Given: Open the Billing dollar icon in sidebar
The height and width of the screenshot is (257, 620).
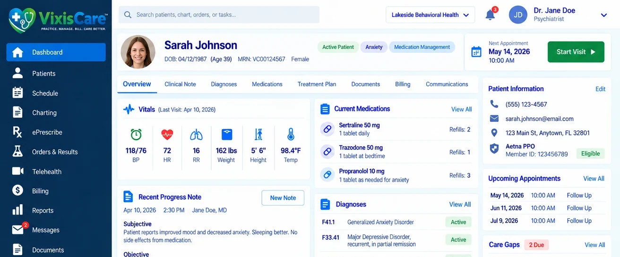Looking at the screenshot, I should click(x=17, y=191).
